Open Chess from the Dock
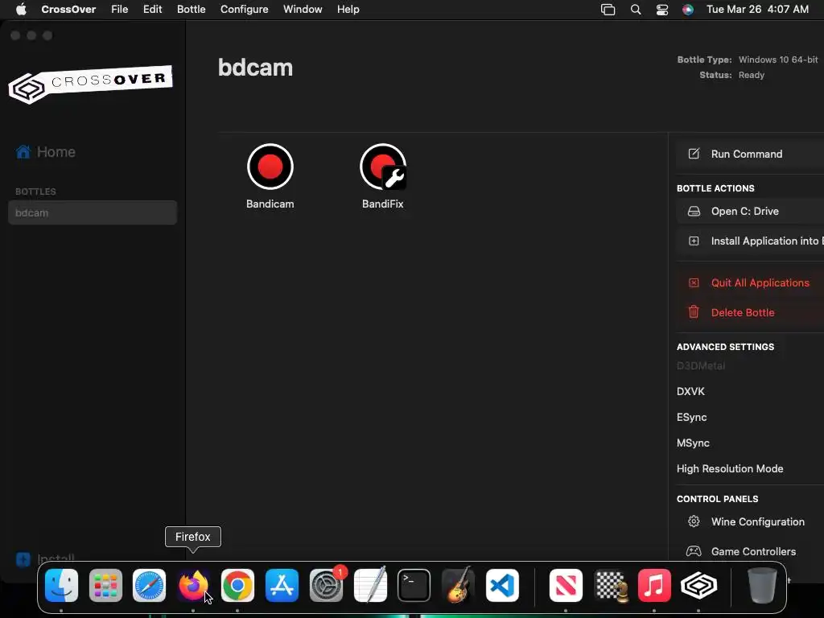This screenshot has width=824, height=618. pyautogui.click(x=610, y=586)
